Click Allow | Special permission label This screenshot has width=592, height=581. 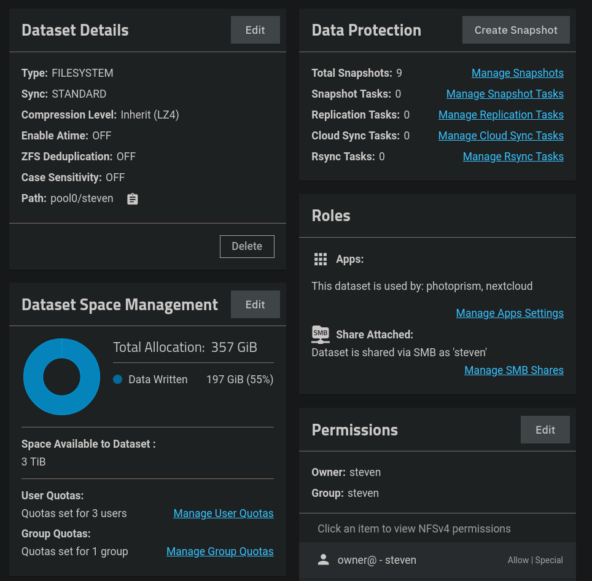point(535,560)
